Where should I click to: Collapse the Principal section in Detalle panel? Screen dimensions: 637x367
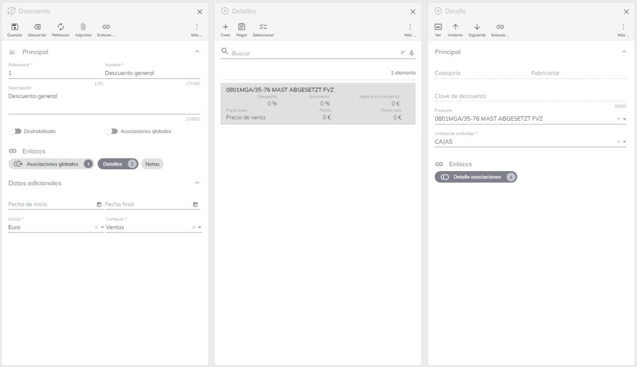click(624, 52)
